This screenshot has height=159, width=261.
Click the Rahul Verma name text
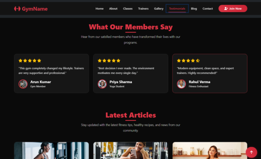click(x=199, y=82)
